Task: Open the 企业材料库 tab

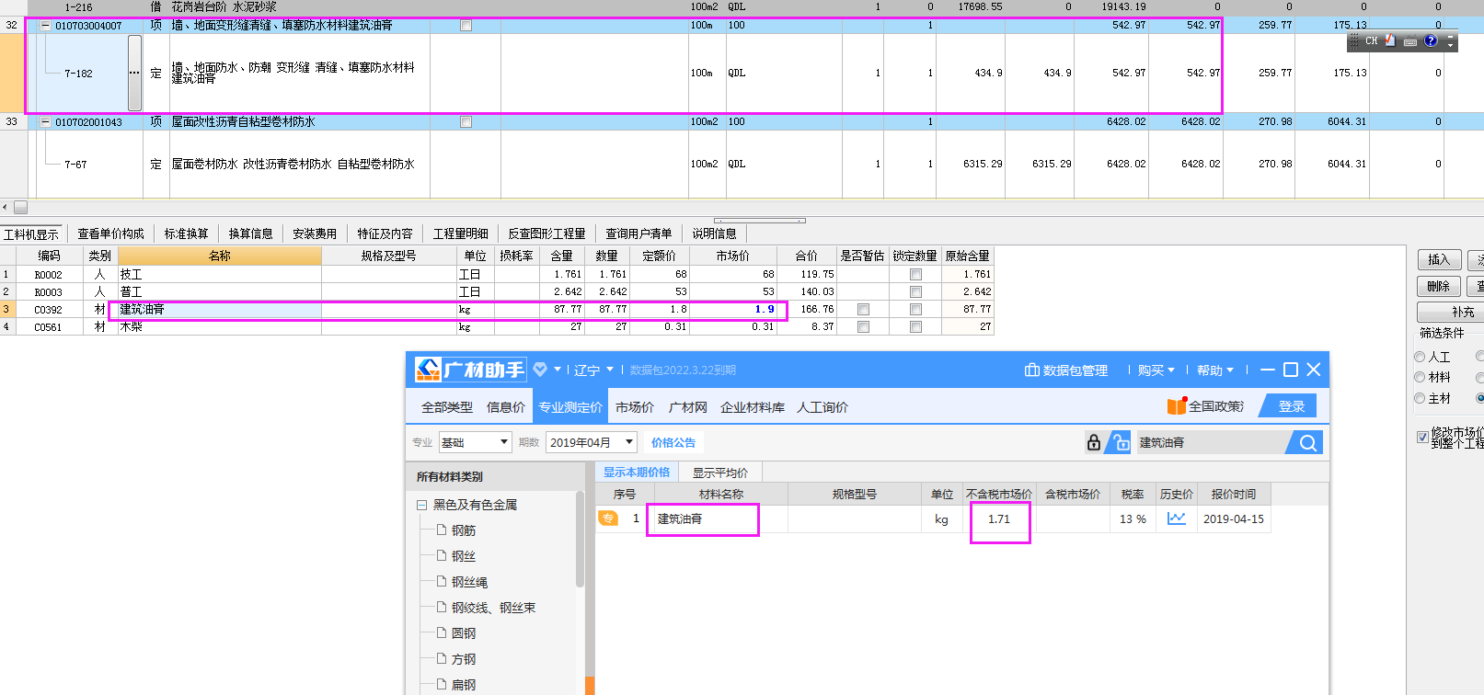Action: coord(753,406)
